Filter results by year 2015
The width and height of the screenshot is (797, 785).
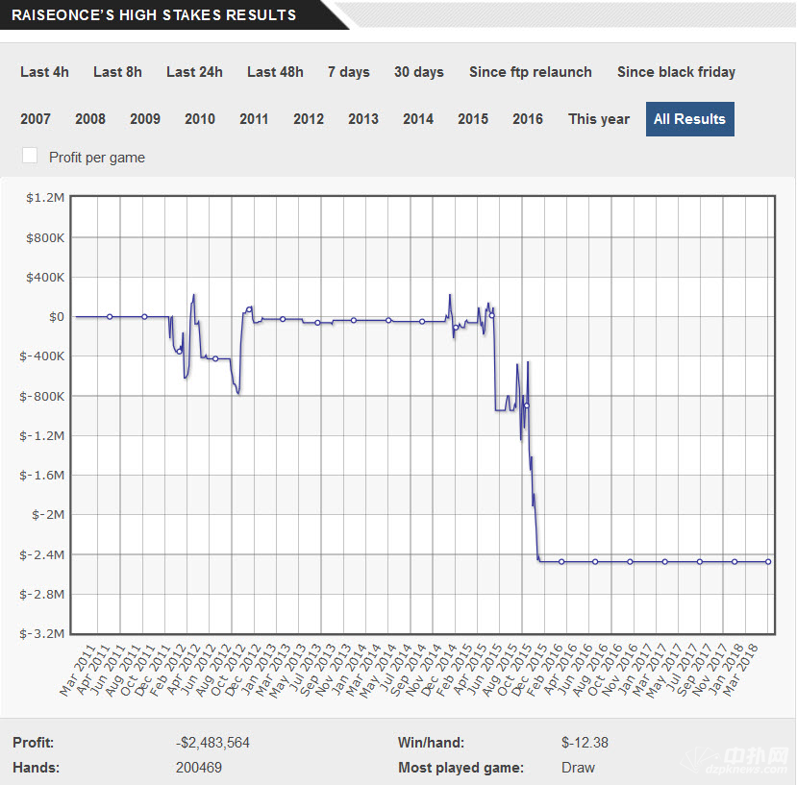(473, 119)
